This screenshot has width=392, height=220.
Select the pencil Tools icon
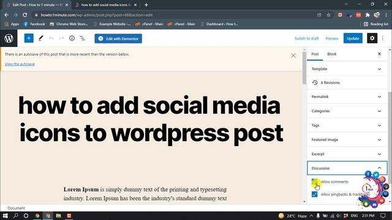41,38
